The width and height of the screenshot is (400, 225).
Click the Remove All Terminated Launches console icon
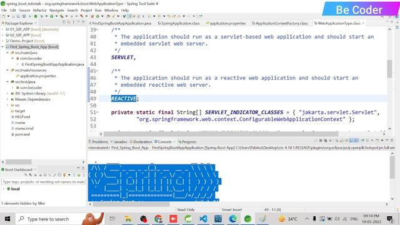coord(326,141)
